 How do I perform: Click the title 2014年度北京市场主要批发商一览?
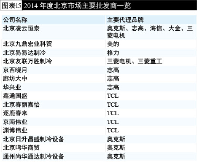point(77,5)
